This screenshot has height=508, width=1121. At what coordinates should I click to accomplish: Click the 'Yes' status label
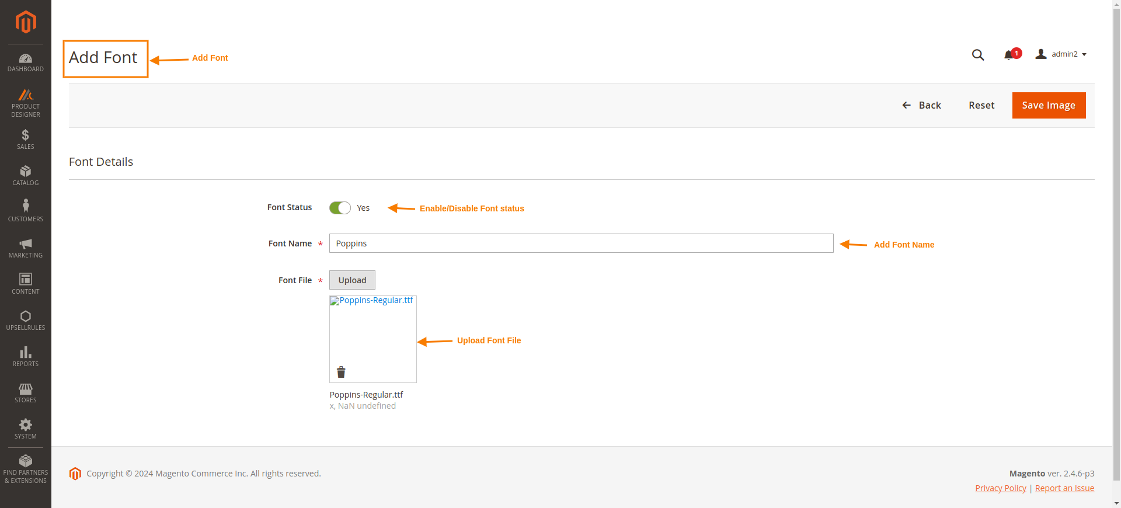coord(363,208)
